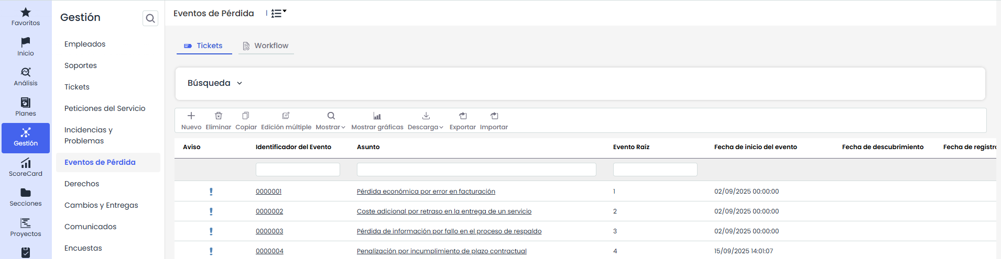Go to Inicio flag icon
Image resolution: width=1001 pixels, height=259 pixels.
tap(26, 42)
